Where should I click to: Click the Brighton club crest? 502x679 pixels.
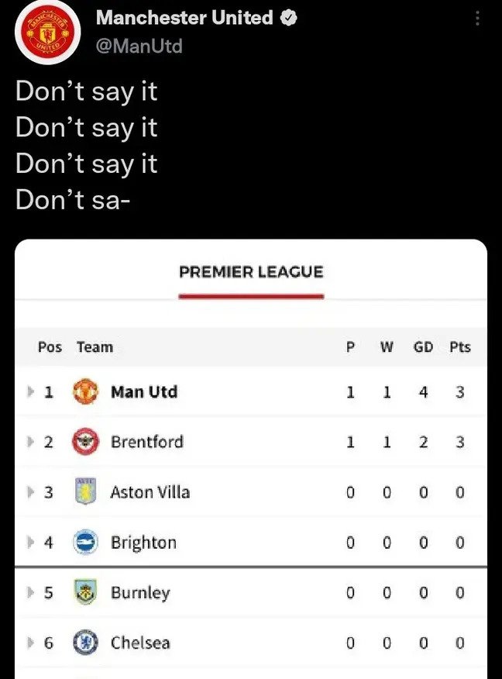point(85,543)
